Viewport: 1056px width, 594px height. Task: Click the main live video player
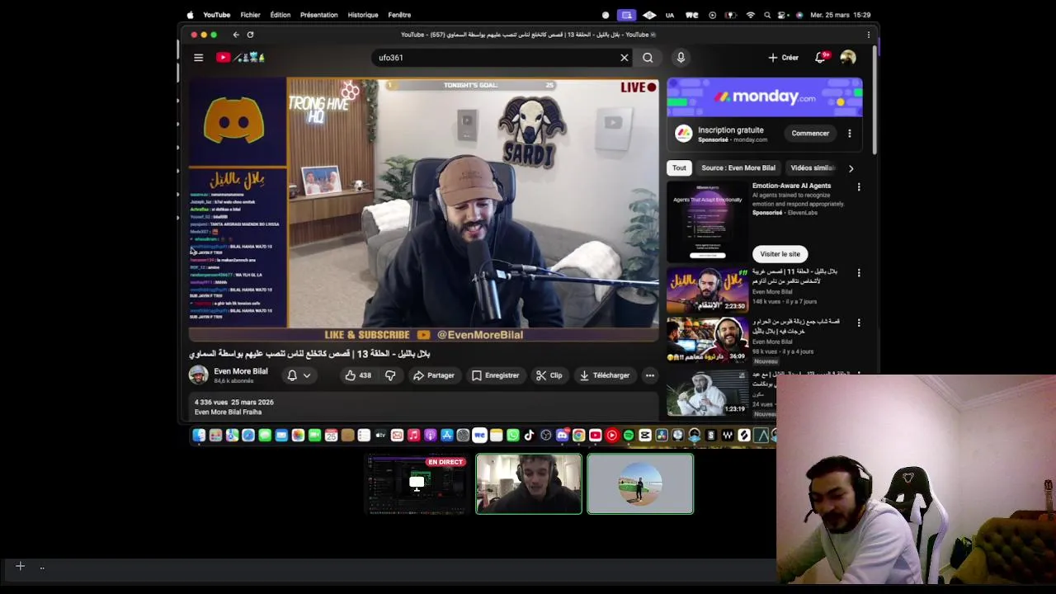click(x=424, y=210)
